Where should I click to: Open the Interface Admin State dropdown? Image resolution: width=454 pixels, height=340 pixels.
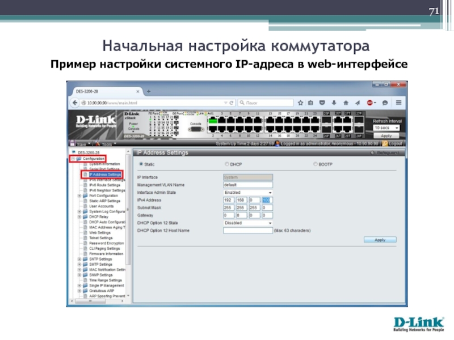(248, 193)
